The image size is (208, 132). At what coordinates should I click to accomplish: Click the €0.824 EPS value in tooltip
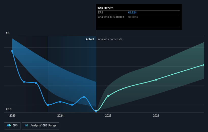point(132,12)
